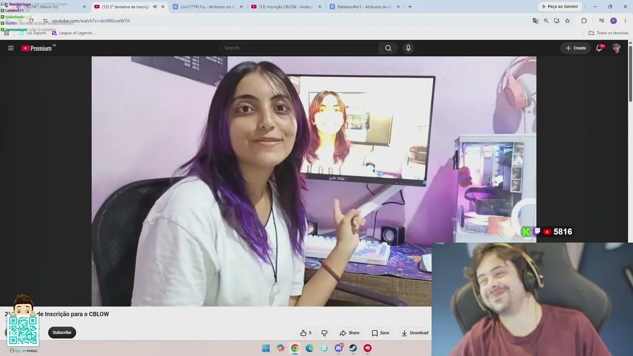The height and width of the screenshot is (356, 633).
Task: Open the League of Legends bookmark
Action: click(x=73, y=33)
